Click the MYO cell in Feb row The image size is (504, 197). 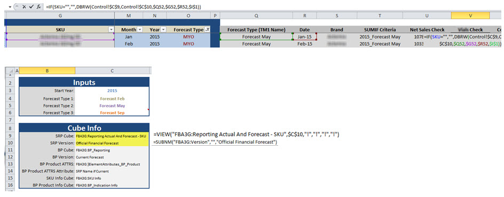point(188,44)
